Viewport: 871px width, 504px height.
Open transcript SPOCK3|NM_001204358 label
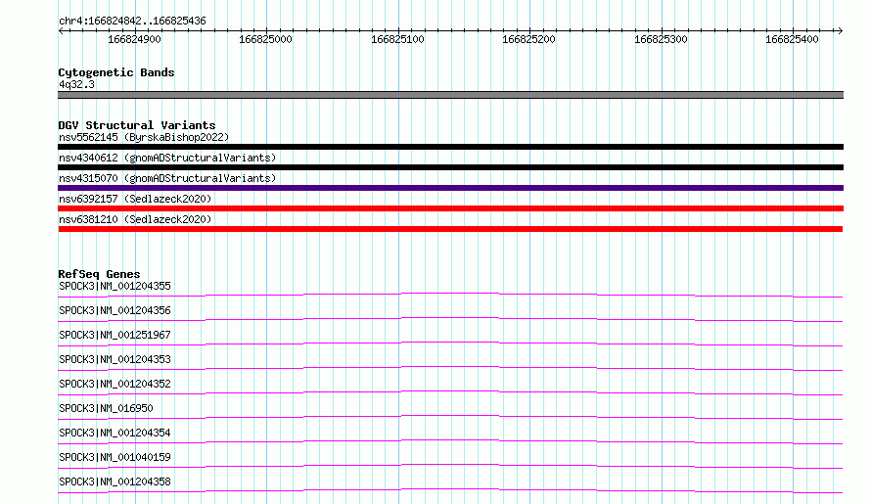tap(115, 481)
